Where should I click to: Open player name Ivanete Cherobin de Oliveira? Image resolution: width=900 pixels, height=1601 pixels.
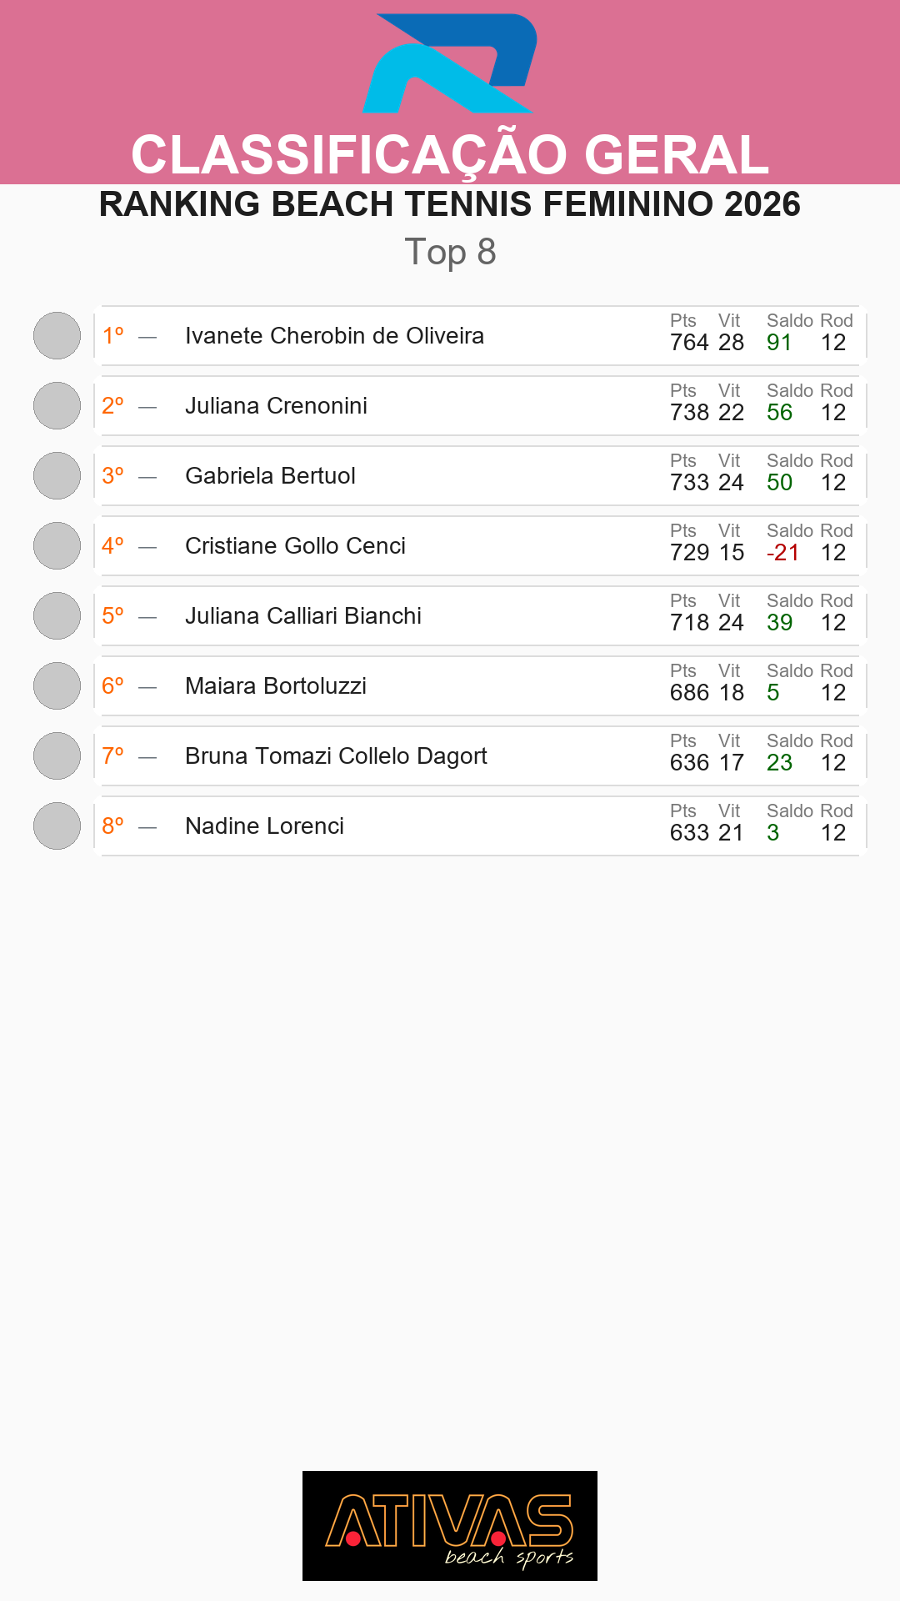coord(334,336)
